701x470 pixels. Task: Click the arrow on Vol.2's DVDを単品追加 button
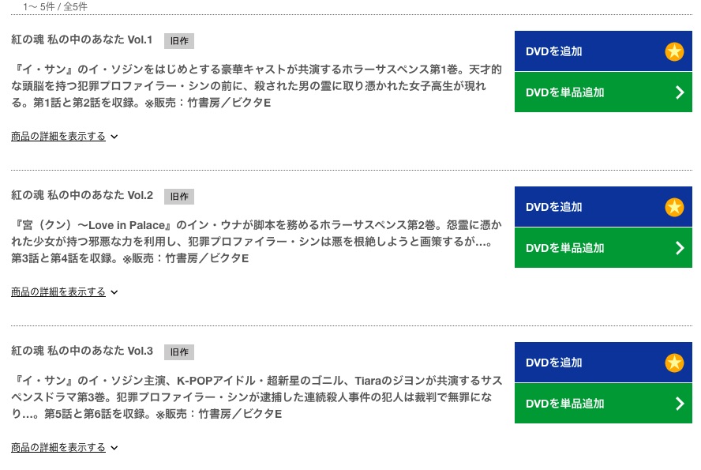pos(680,248)
